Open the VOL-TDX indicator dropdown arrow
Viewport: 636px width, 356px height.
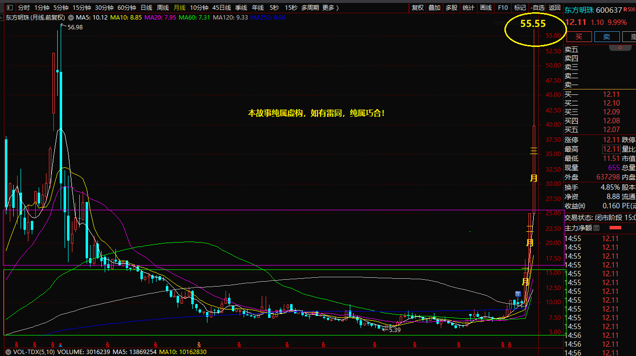8,352
